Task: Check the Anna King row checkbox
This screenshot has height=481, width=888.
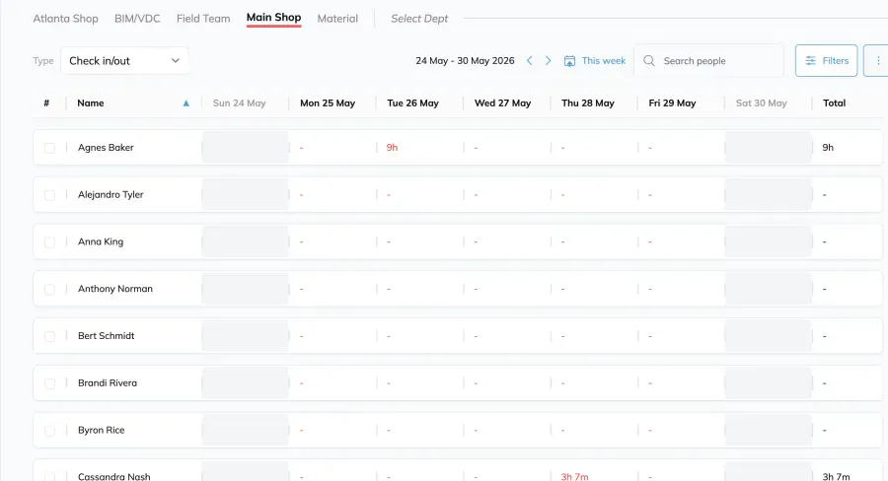Action: tap(50, 241)
